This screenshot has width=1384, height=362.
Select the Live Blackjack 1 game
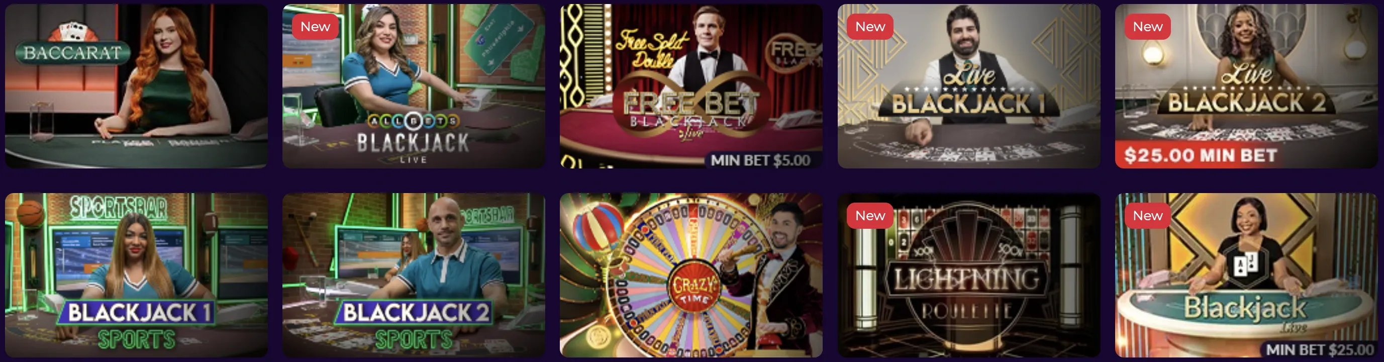969,86
